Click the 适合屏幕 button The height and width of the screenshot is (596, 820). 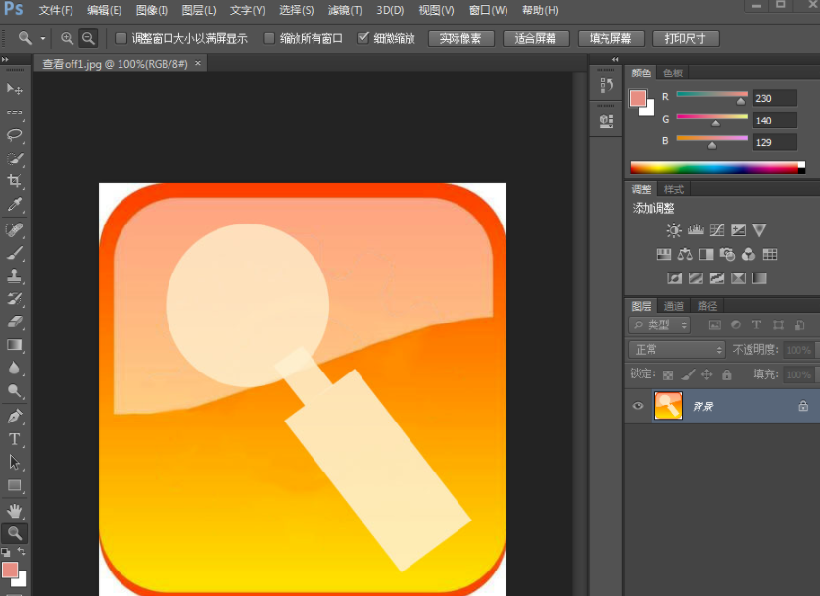click(x=535, y=39)
